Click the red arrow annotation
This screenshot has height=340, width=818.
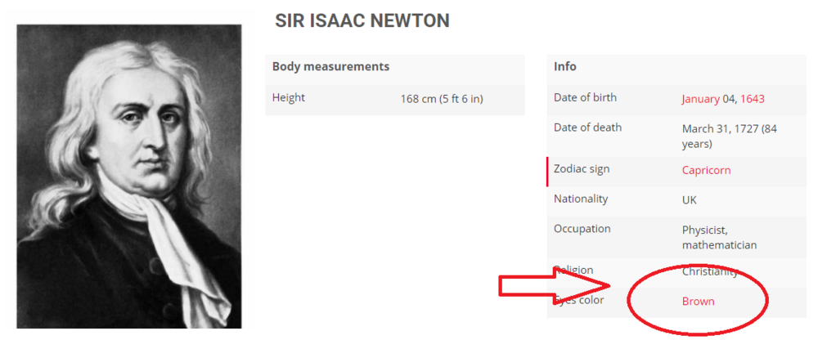[555, 285]
